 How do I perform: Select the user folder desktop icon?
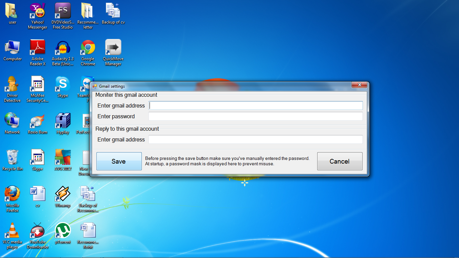pyautogui.click(x=12, y=13)
